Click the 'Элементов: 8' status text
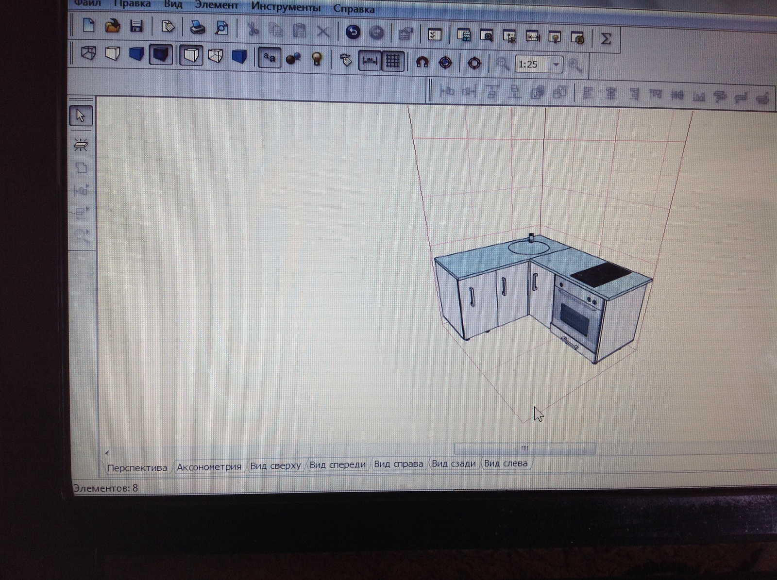Screen dimensions: 777x580 (105, 488)
